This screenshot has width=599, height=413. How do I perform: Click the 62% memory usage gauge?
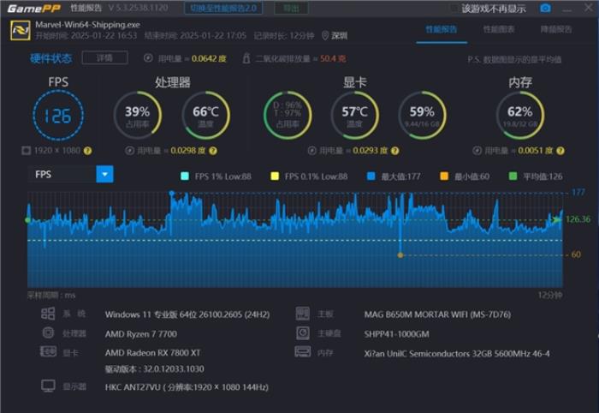click(520, 116)
